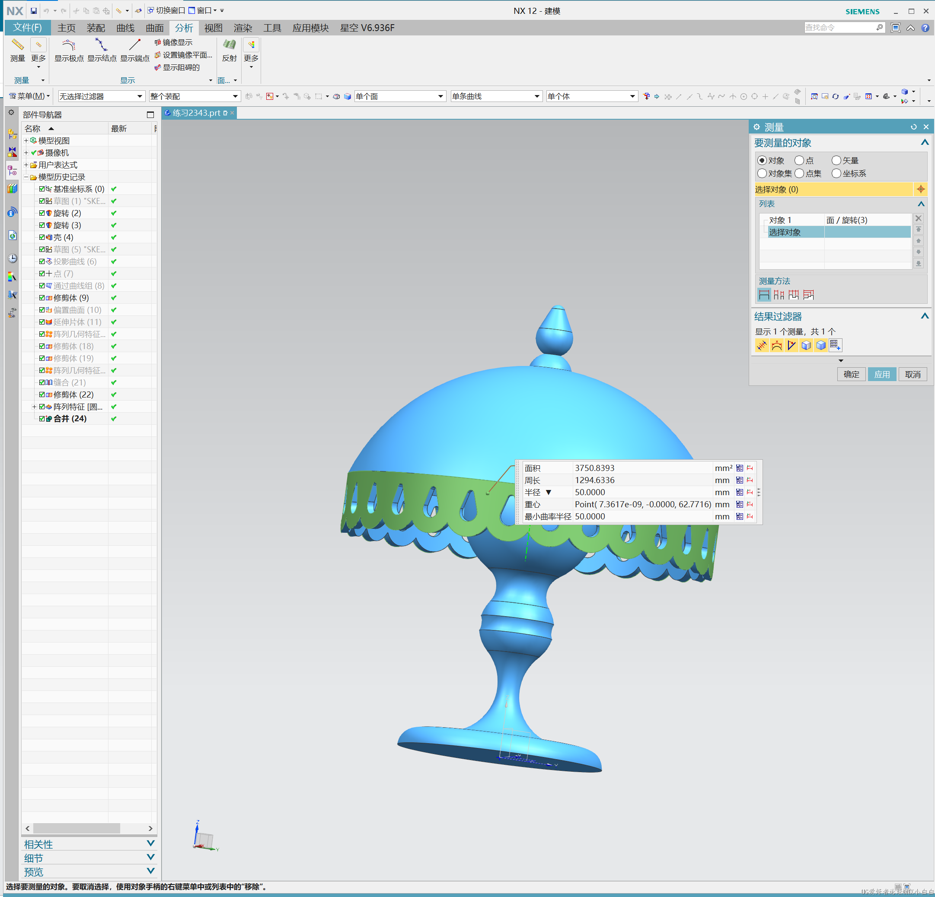
Task: Click the Show Poles (显示极点) icon
Action: point(69,45)
